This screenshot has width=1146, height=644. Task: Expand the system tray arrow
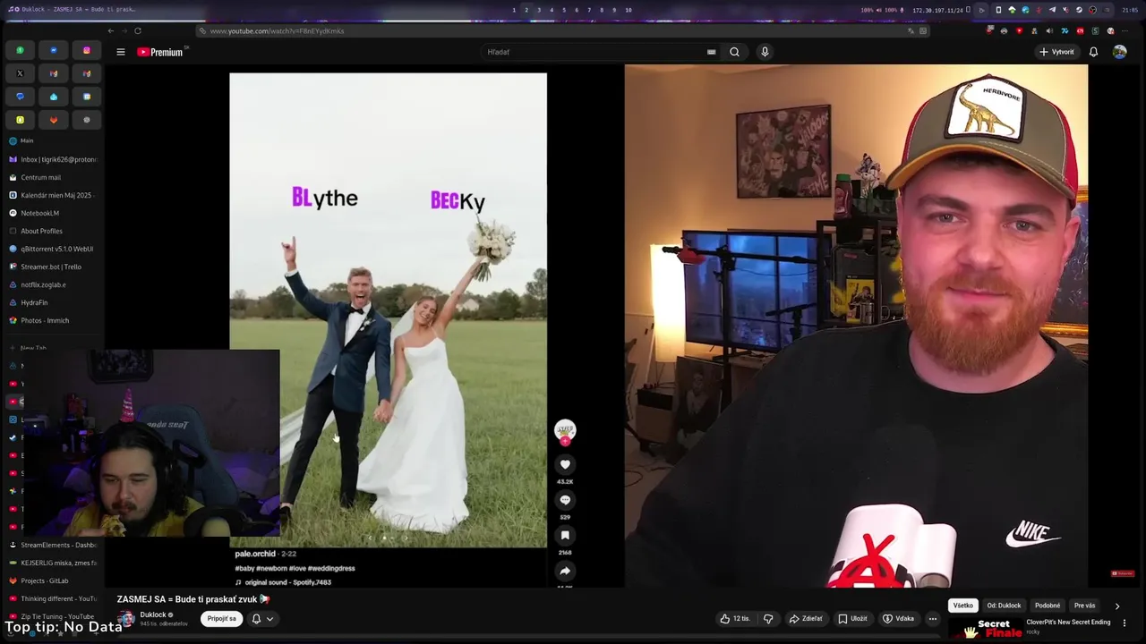tap(982, 10)
